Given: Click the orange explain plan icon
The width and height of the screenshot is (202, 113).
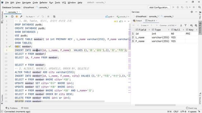Looking at the screenshot, I should [17, 17].
